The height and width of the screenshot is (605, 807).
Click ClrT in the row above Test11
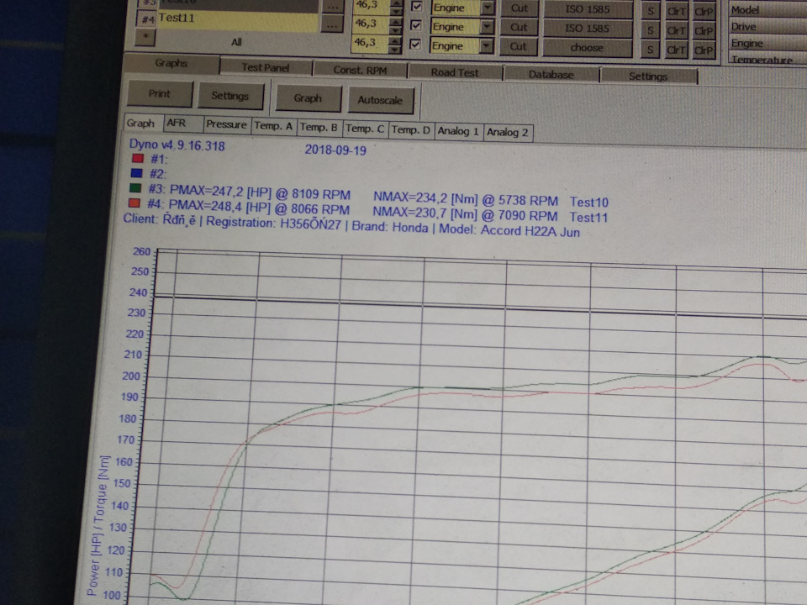[676, 12]
